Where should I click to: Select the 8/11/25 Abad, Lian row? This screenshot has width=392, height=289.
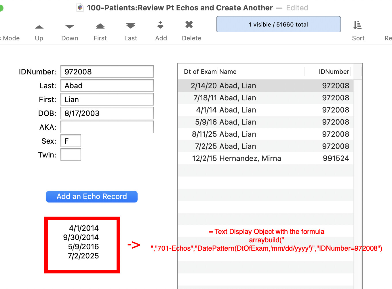coord(265,134)
